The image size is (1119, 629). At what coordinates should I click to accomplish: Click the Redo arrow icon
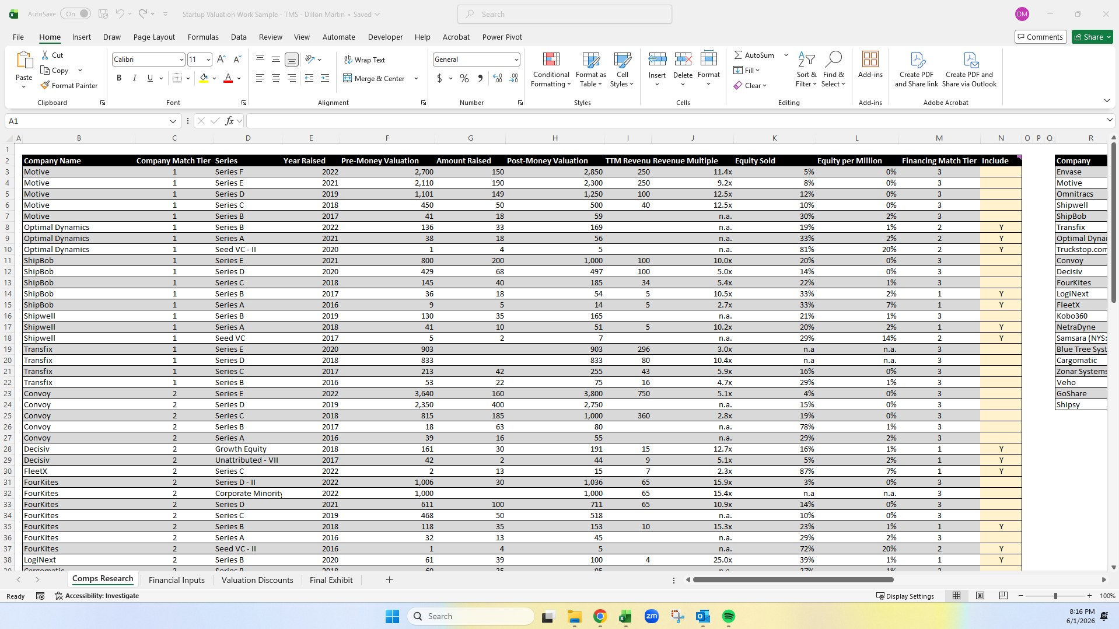pyautogui.click(x=143, y=14)
